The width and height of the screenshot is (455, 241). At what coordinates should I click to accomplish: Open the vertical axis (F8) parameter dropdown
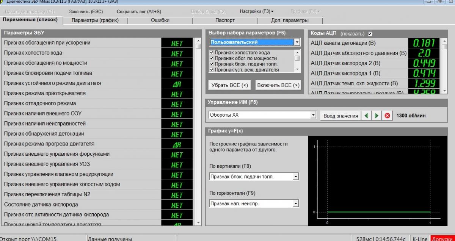coord(296,177)
